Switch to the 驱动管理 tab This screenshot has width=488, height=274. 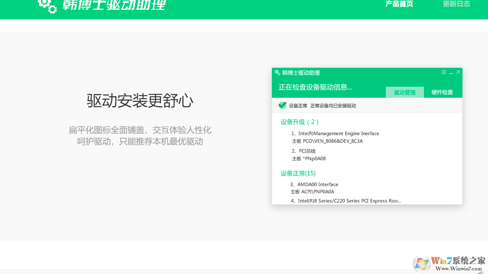pyautogui.click(x=405, y=92)
